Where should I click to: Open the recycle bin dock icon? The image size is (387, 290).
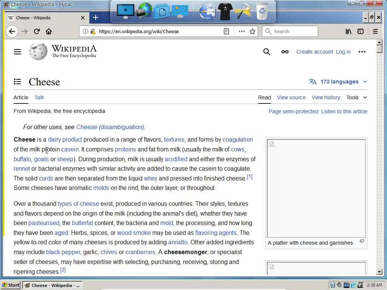262,11
